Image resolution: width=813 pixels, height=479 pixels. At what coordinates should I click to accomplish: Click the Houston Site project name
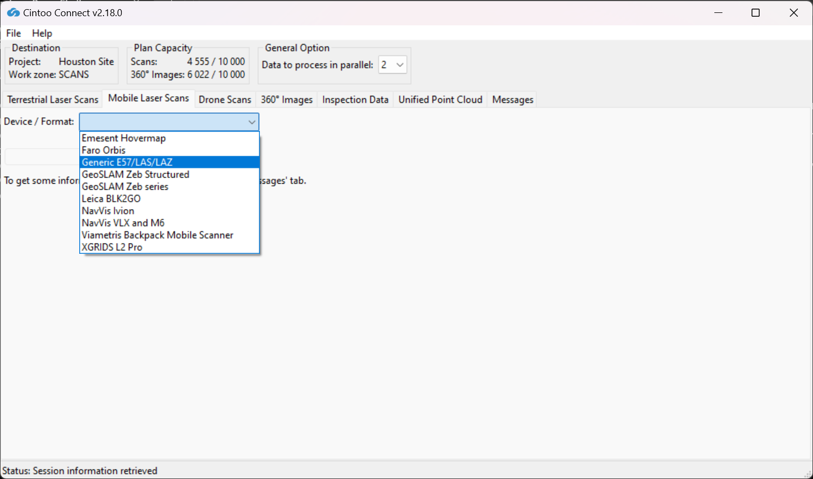coord(86,61)
